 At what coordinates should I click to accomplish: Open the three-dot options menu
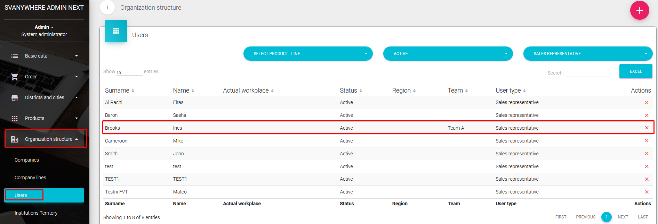[x=107, y=8]
